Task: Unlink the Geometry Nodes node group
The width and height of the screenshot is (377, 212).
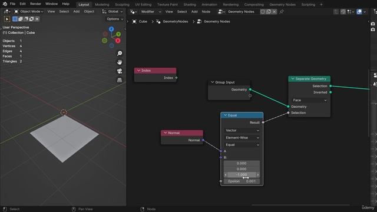Action: 274,12
